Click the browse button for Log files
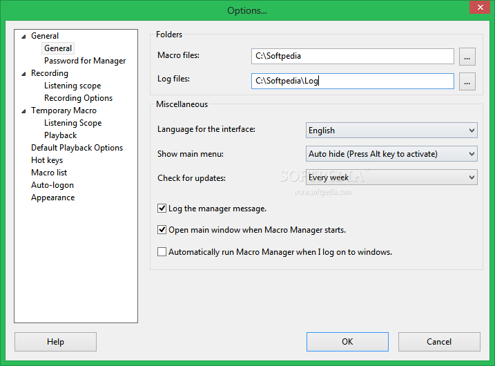Image resolution: width=495 pixels, height=366 pixels. 467,81
